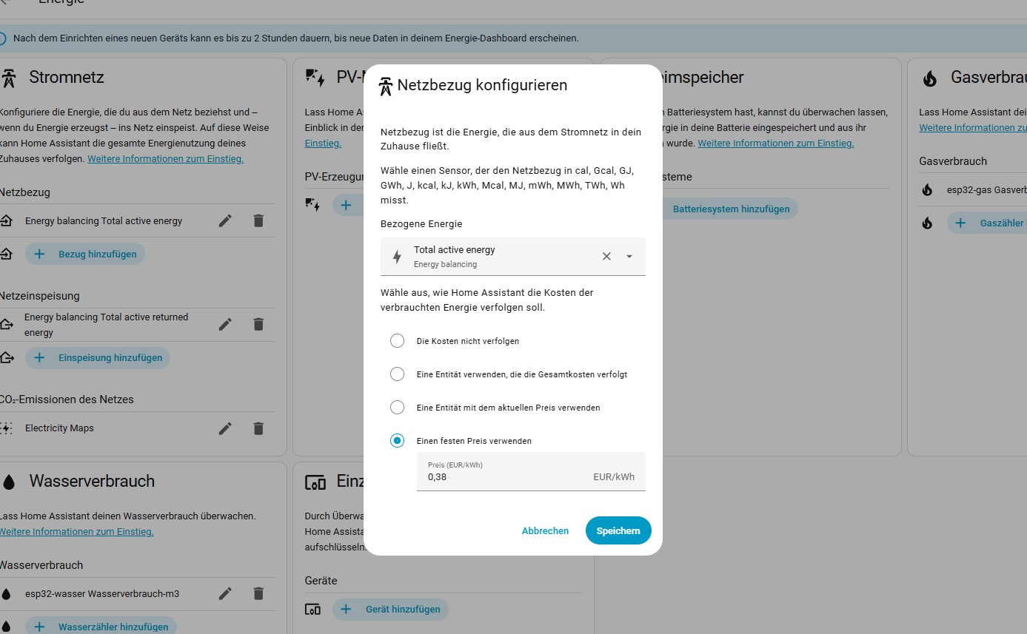This screenshot has width=1027, height=634.
Task: Click 'Einspeisung hinzufügen' button
Action: tap(98, 358)
